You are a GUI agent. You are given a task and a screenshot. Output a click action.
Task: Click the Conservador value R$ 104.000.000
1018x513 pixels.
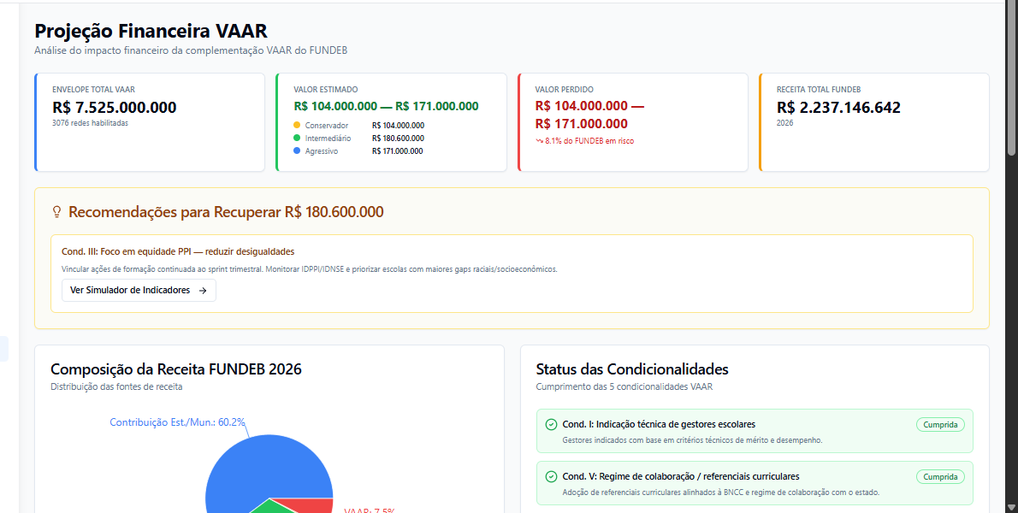(398, 125)
